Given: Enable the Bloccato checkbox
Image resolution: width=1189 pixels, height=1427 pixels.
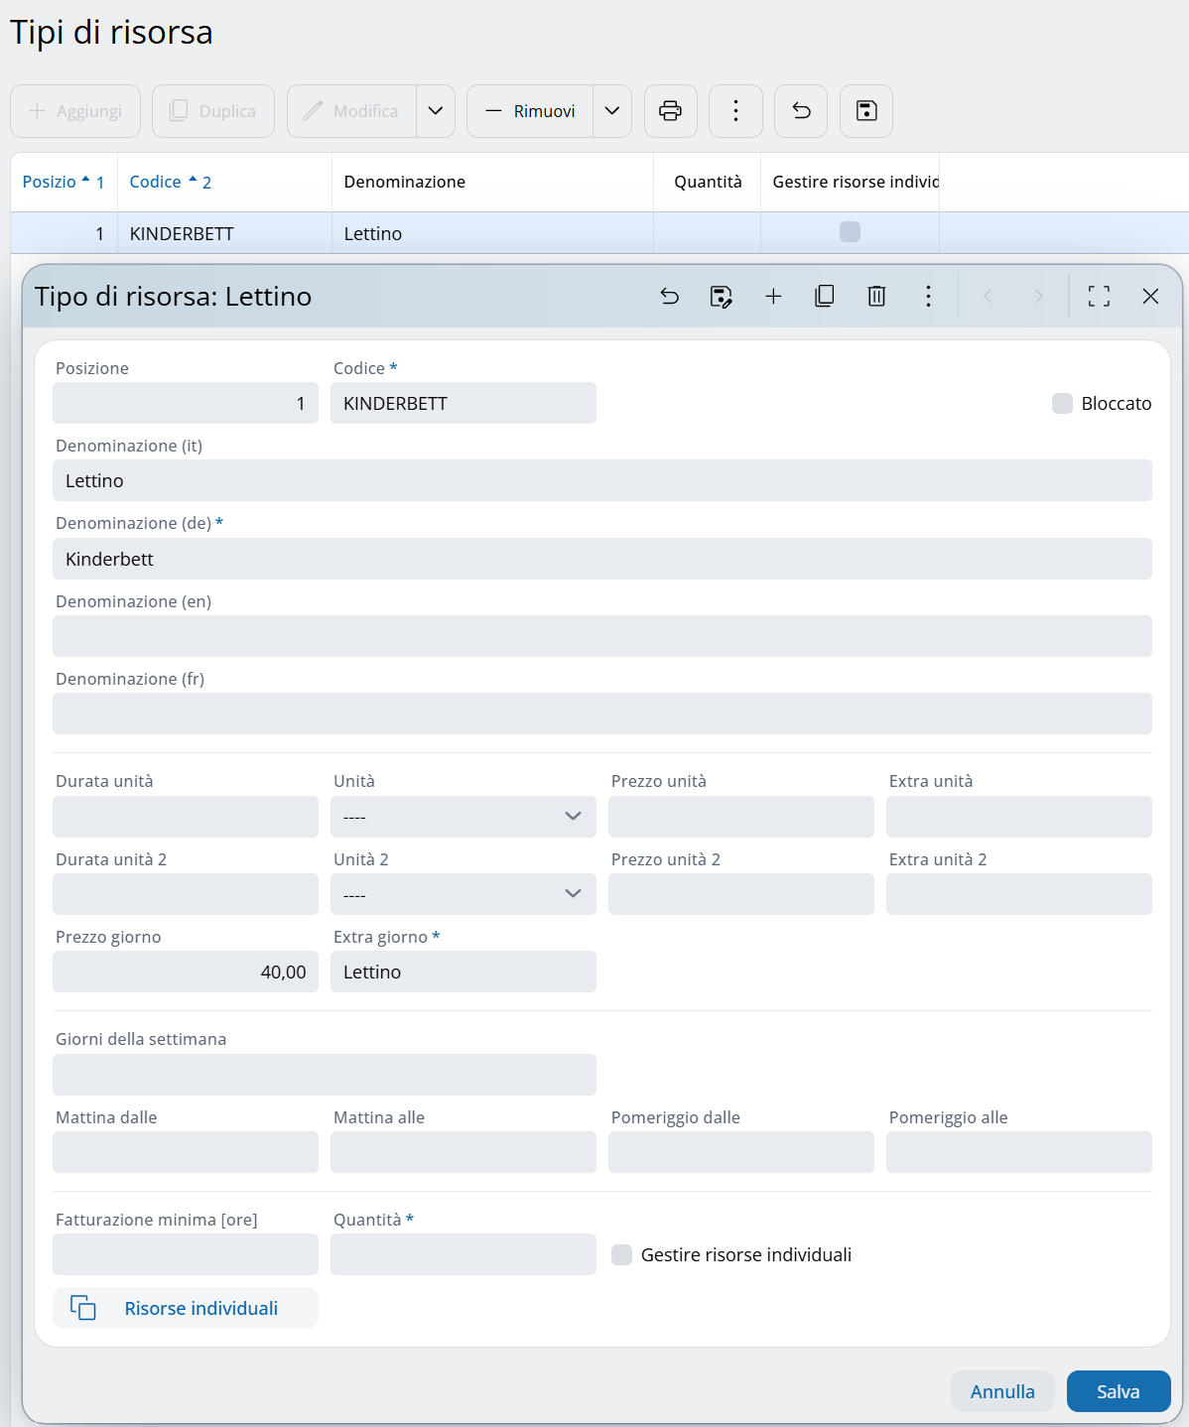Looking at the screenshot, I should click(x=1062, y=403).
